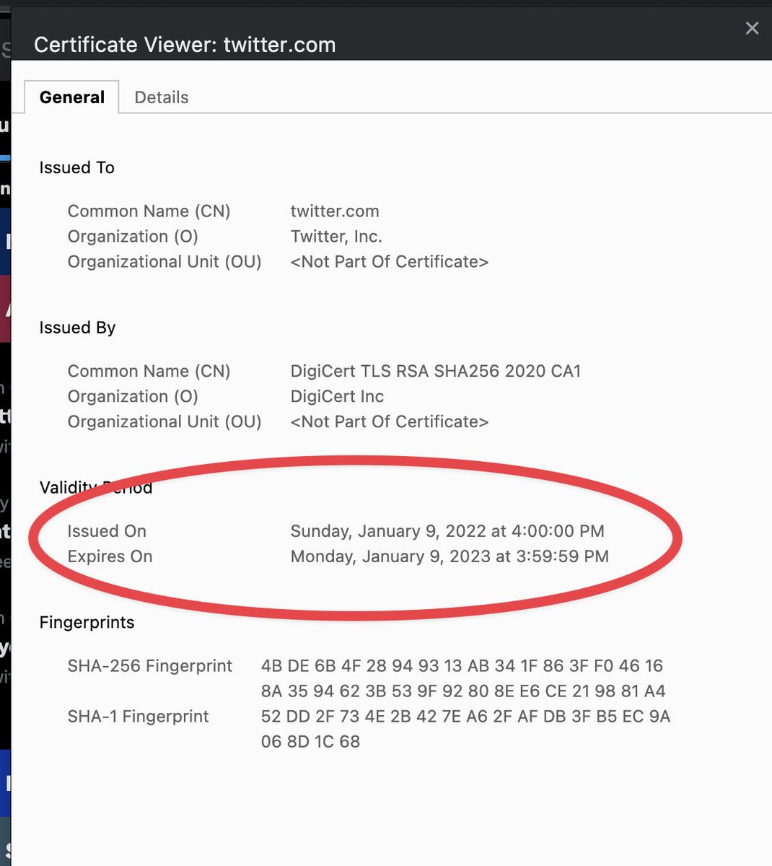Click the Issued On label

[107, 531]
